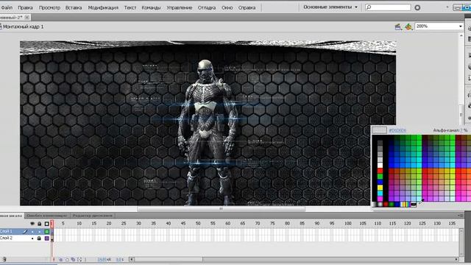Click the current color preview box

point(380,130)
